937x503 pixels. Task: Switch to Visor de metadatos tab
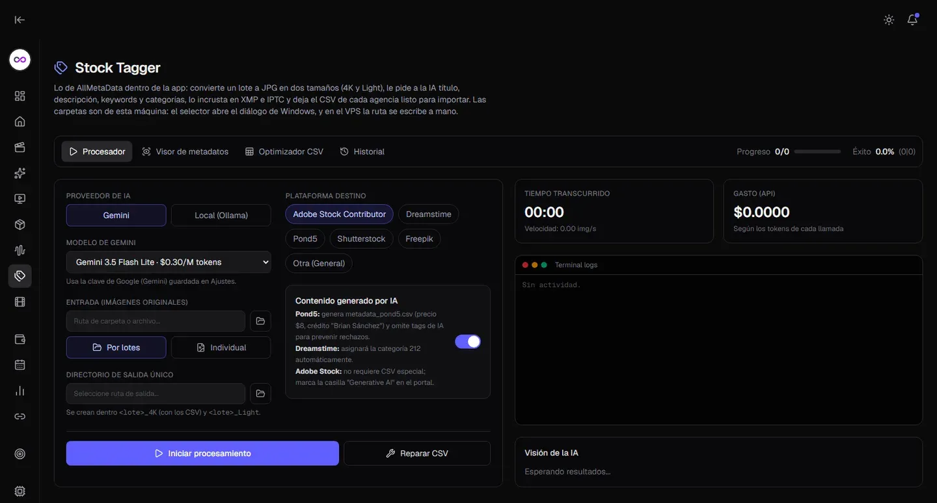pyautogui.click(x=185, y=151)
